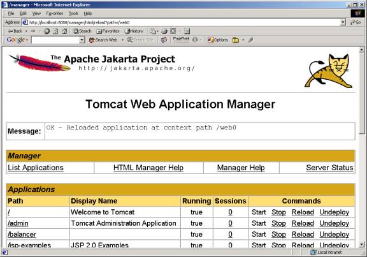Open the Help menu
This screenshot has height=257, width=367.
coord(88,13)
